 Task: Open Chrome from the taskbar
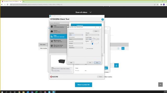(x=19, y=92)
